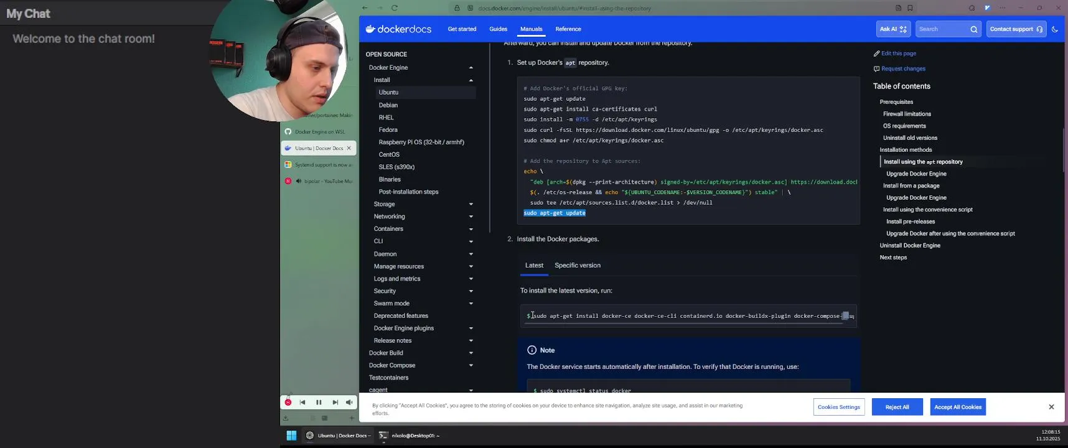1068x448 pixels.
Task: Expand the Docker Compose section
Action: [471, 365]
